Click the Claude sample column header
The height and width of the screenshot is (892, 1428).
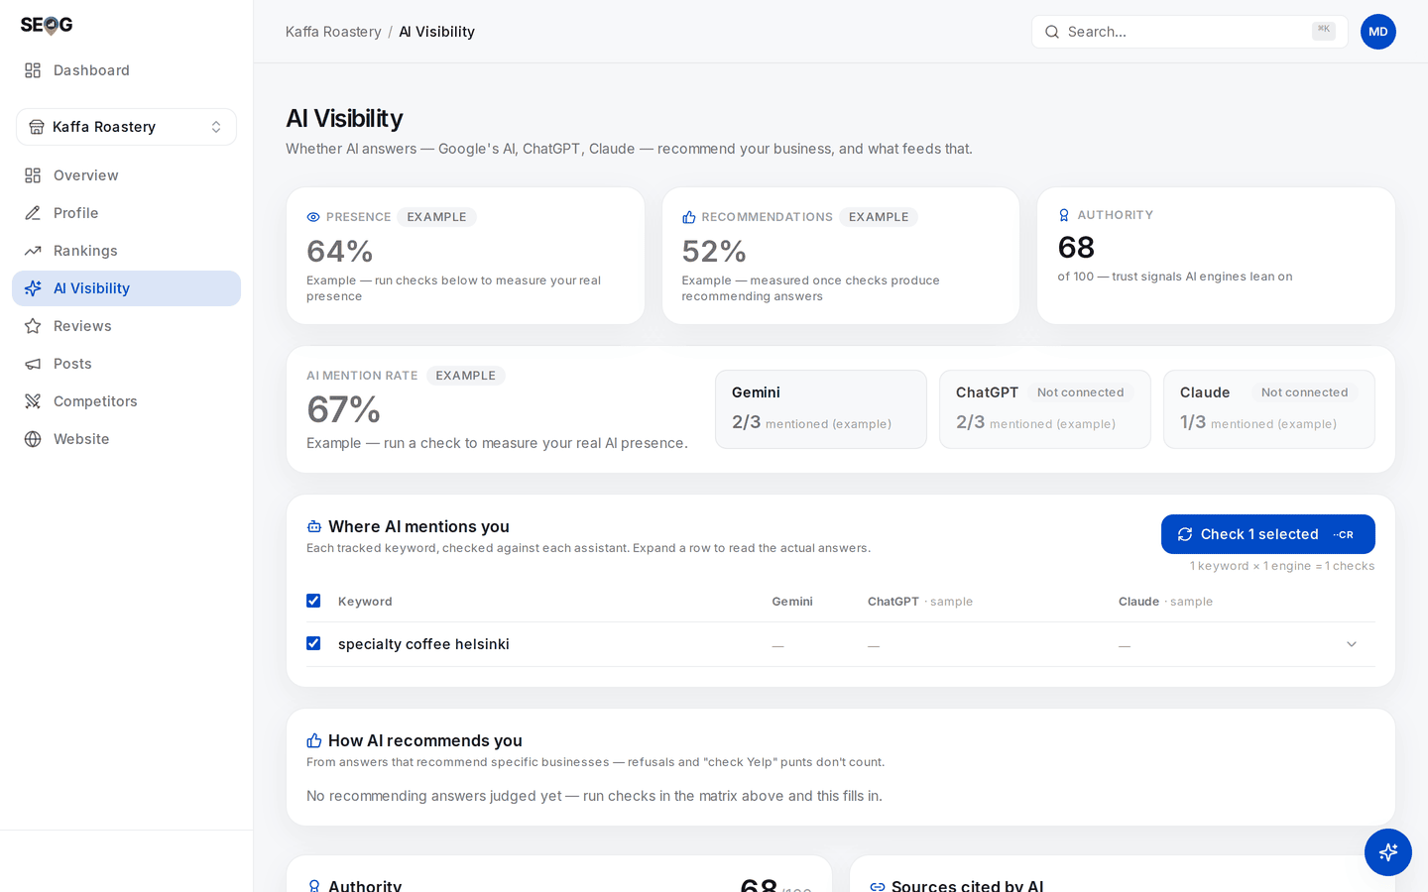tap(1165, 602)
